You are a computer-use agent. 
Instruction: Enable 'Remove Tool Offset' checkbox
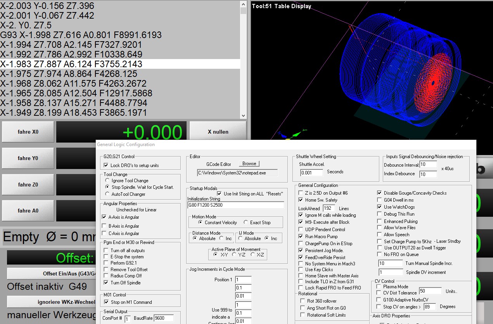pos(106,270)
